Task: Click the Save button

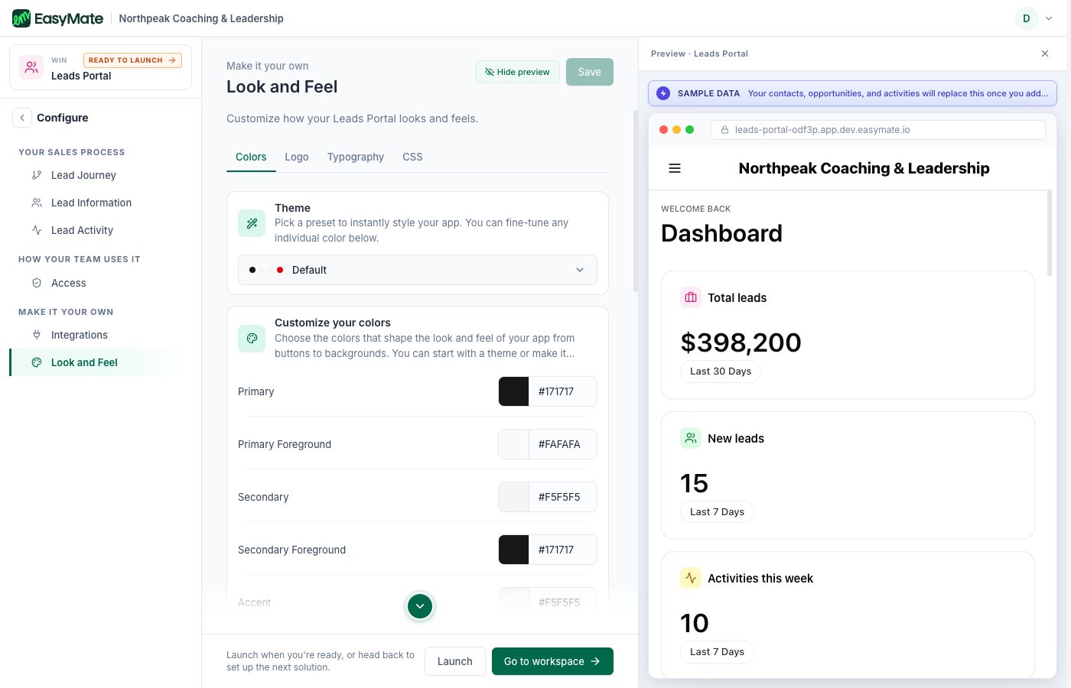Action: (589, 72)
